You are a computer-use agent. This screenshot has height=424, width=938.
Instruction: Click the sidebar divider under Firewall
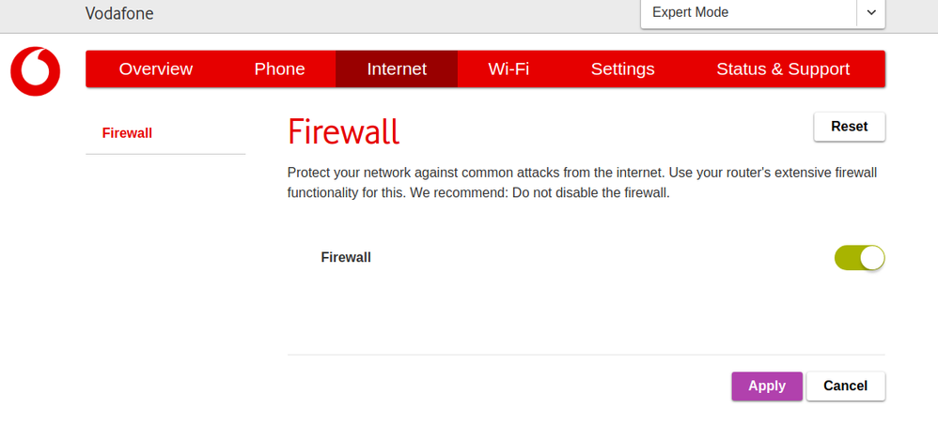[165, 154]
